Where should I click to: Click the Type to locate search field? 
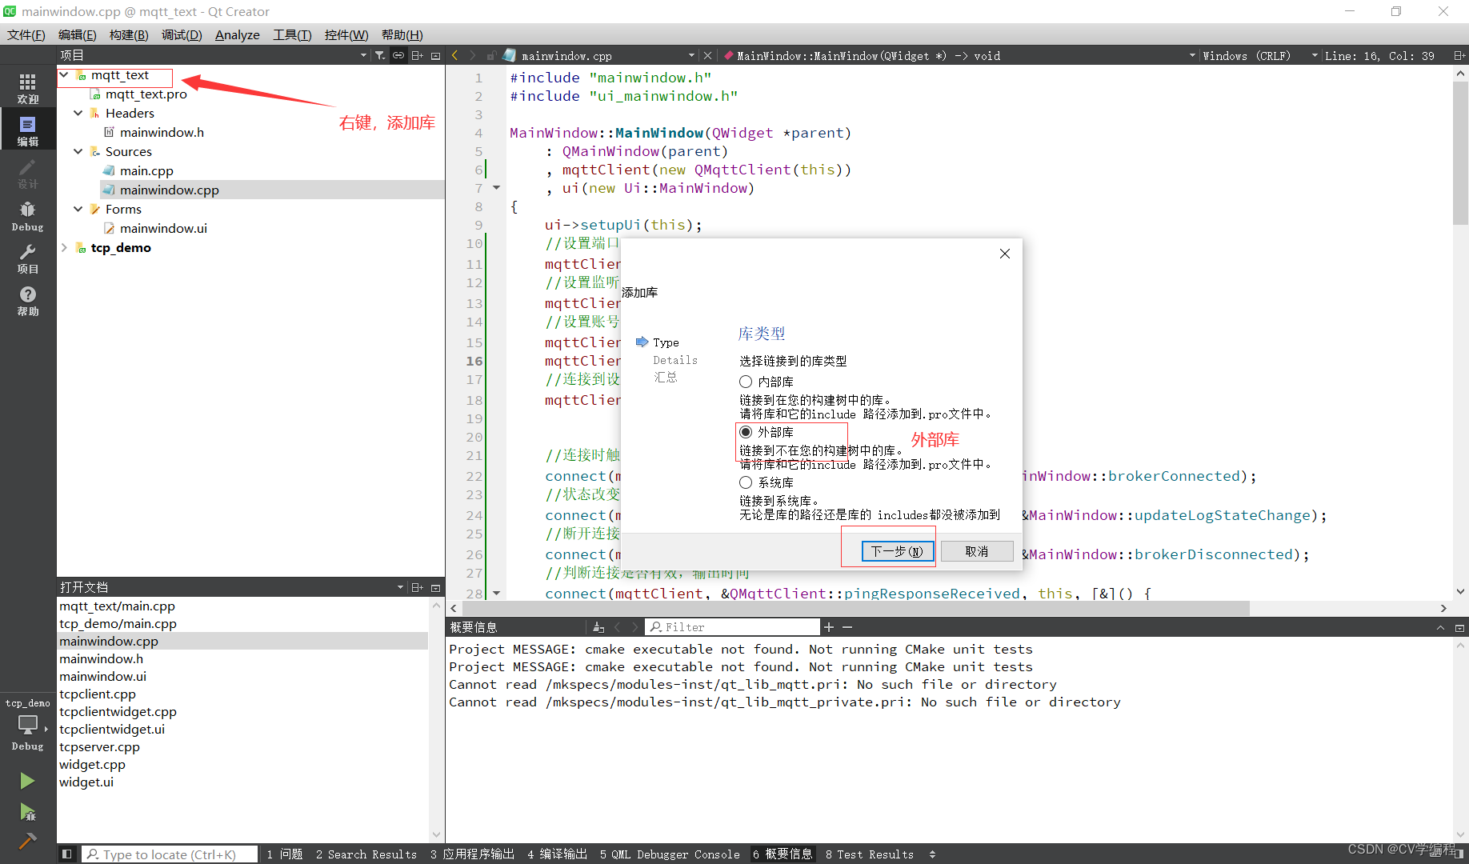pyautogui.click(x=170, y=854)
